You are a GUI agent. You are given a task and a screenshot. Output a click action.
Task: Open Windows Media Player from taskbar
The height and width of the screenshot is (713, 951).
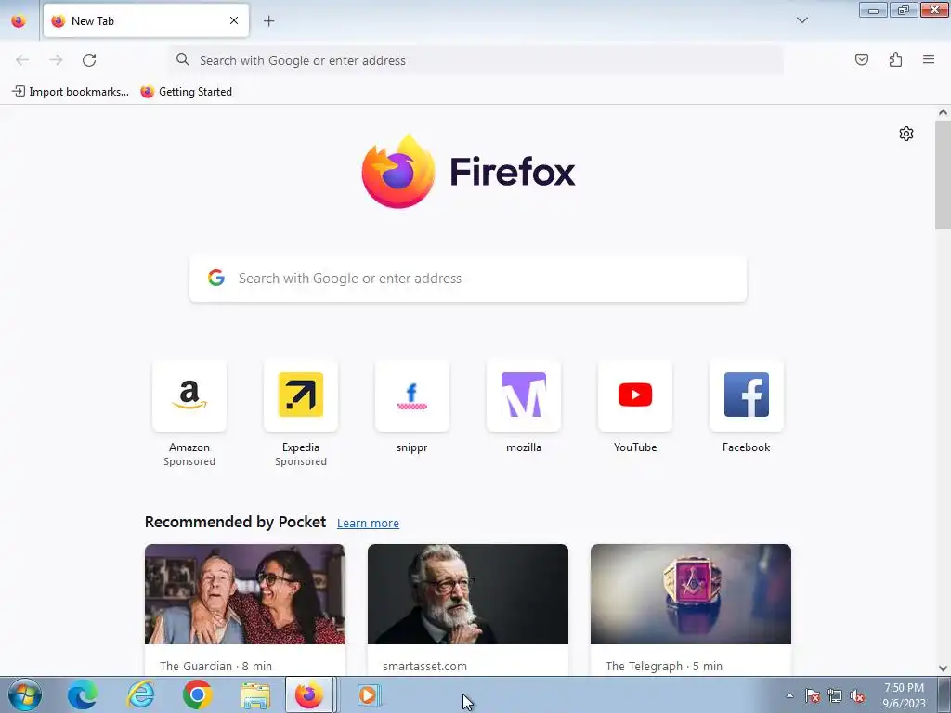pyautogui.click(x=367, y=694)
